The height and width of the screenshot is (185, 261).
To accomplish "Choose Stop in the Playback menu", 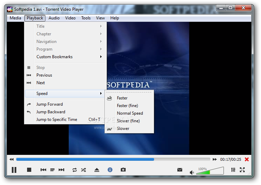I will (66, 68).
